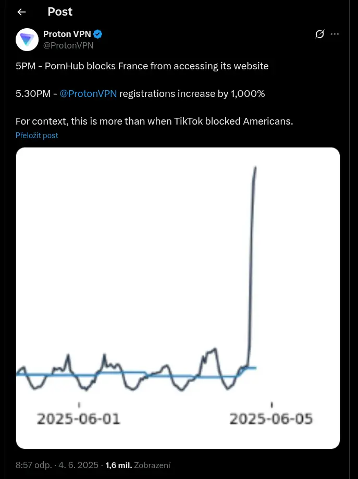
Task: Click the Zobrazení views label
Action: pyautogui.click(x=152, y=465)
